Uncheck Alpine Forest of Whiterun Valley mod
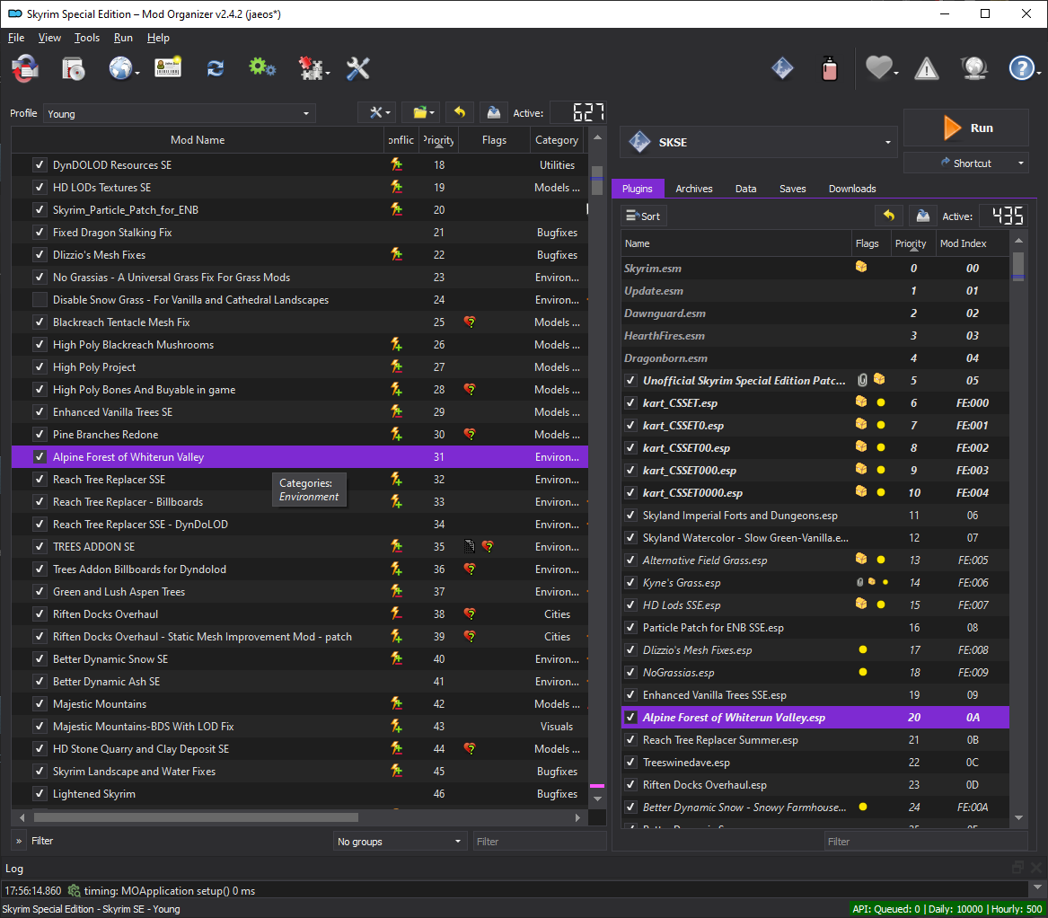The width and height of the screenshot is (1048, 918). [x=40, y=456]
